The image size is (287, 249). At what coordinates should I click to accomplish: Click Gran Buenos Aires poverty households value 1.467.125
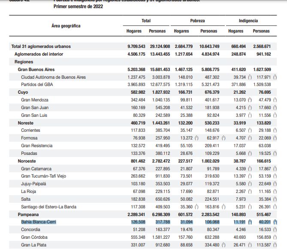[184, 69]
